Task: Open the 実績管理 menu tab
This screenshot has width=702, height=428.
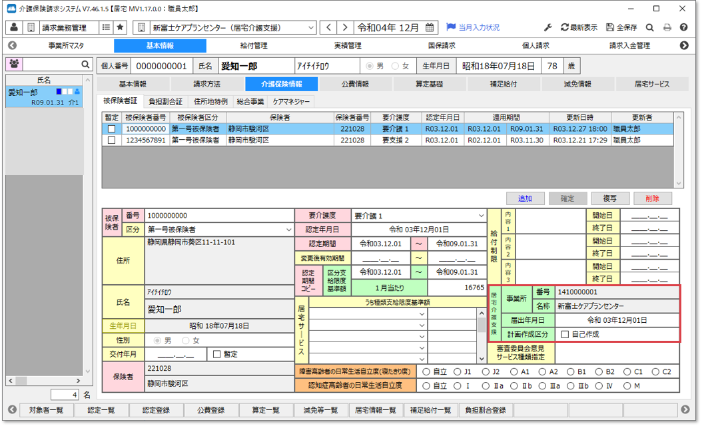Action: pyautogui.click(x=348, y=46)
